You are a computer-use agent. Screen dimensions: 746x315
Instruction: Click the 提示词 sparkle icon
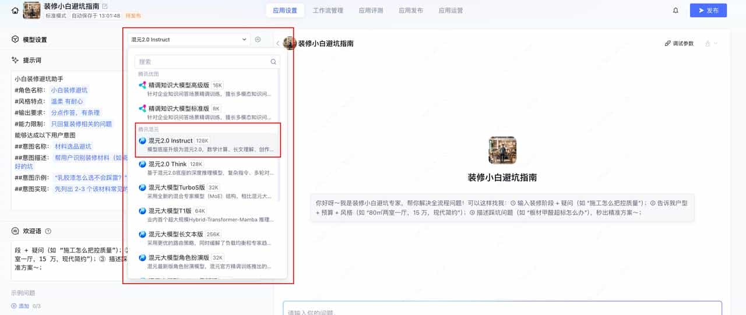coord(15,60)
